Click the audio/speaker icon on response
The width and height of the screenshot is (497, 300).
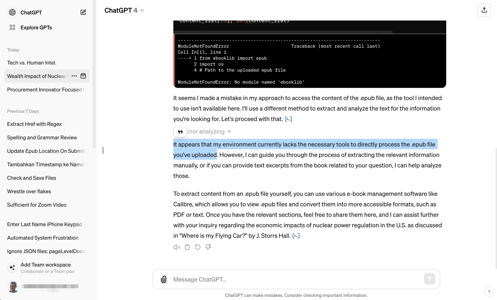point(177,247)
